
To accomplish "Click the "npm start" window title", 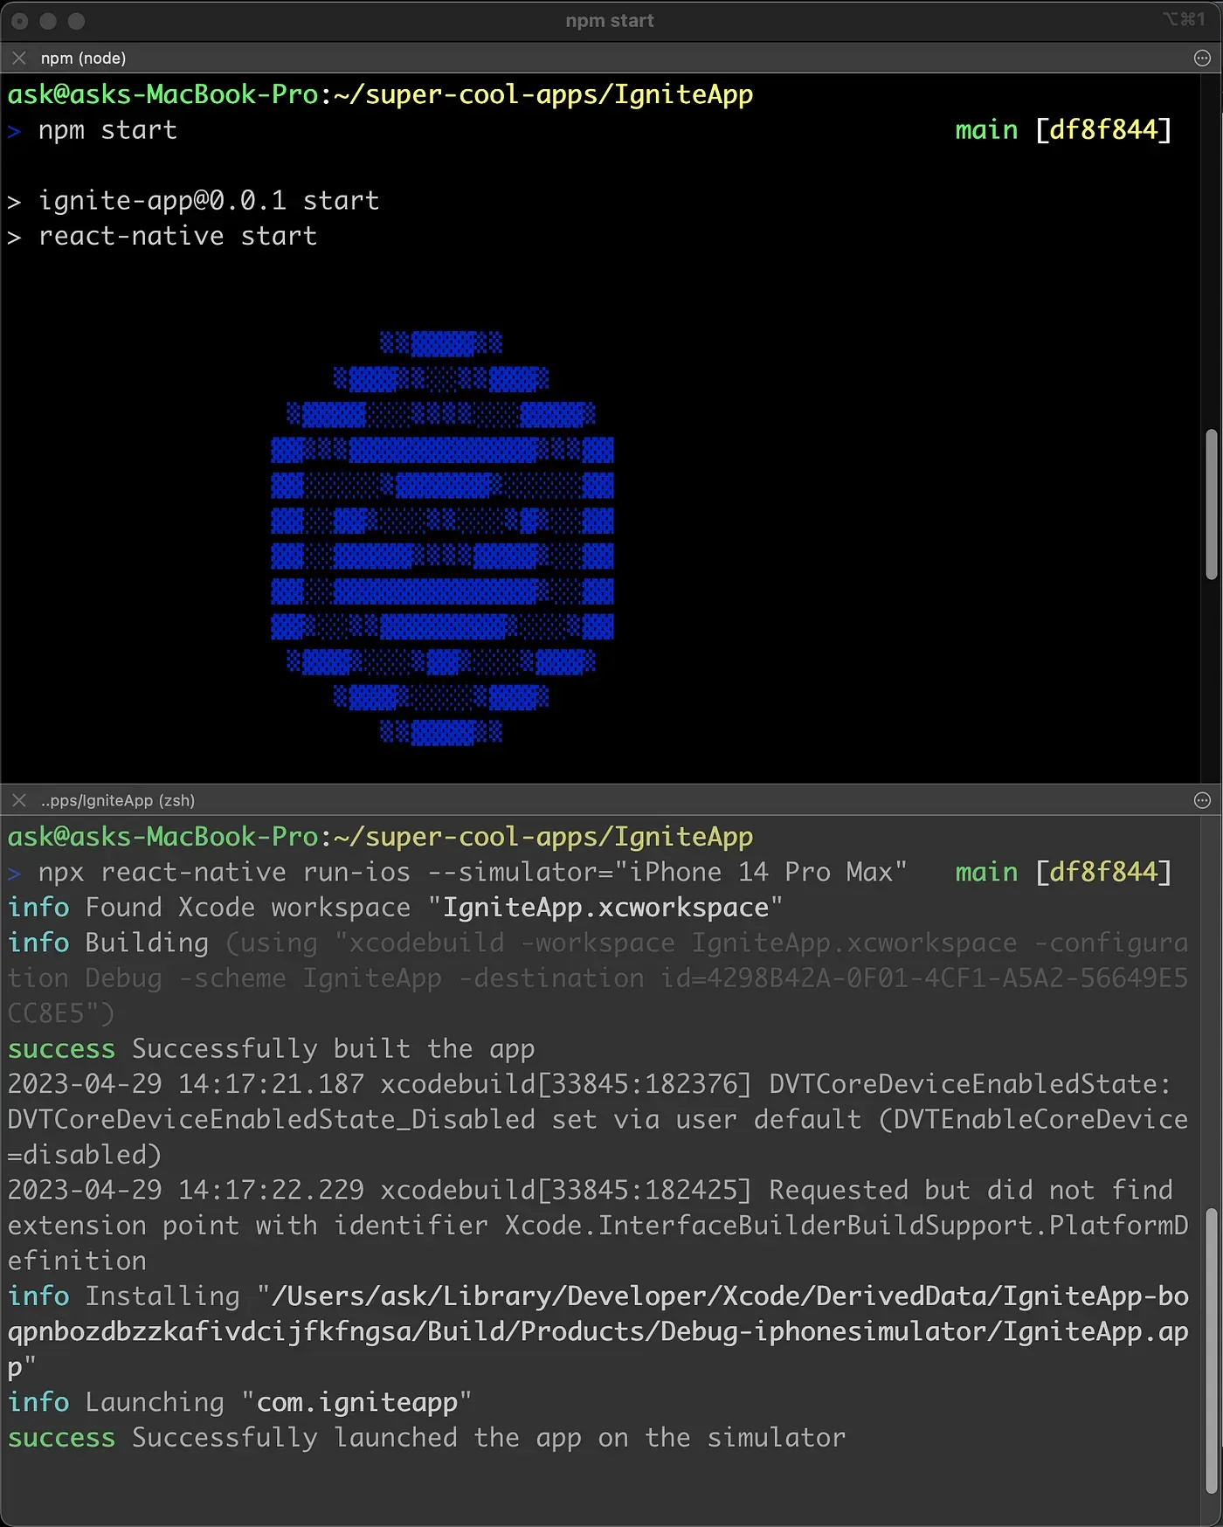I will (x=610, y=21).
